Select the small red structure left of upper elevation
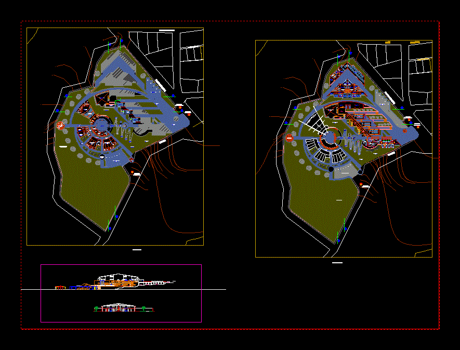 60,287
